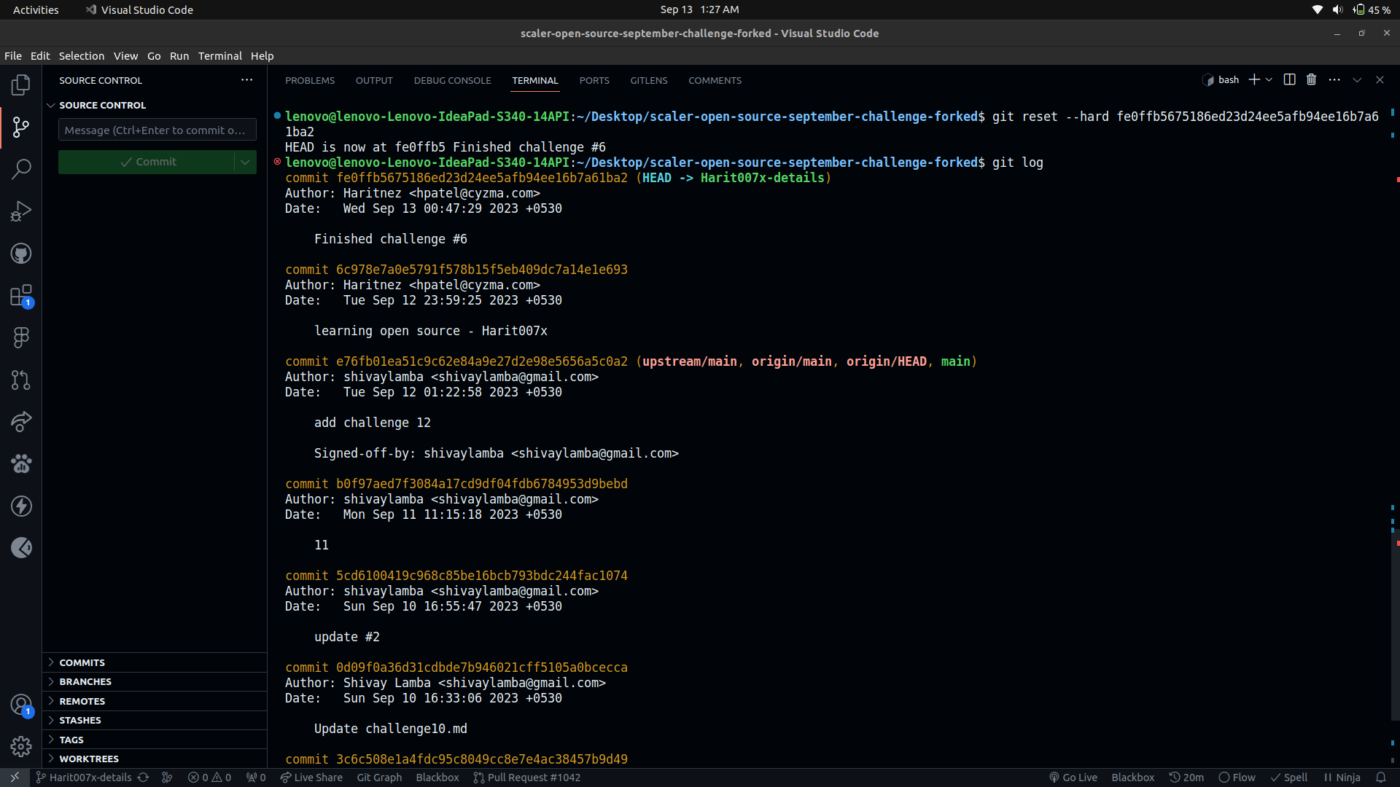This screenshot has width=1400, height=787.
Task: Open the paw-shaped extension icon
Action: coord(21,463)
